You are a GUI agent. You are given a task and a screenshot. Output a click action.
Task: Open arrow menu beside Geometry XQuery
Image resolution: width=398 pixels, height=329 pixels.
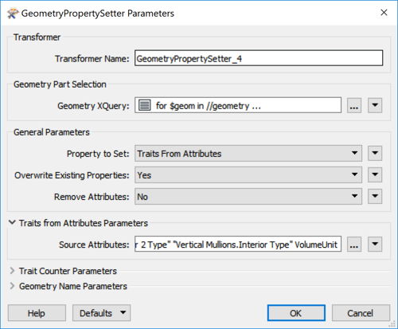click(x=375, y=105)
